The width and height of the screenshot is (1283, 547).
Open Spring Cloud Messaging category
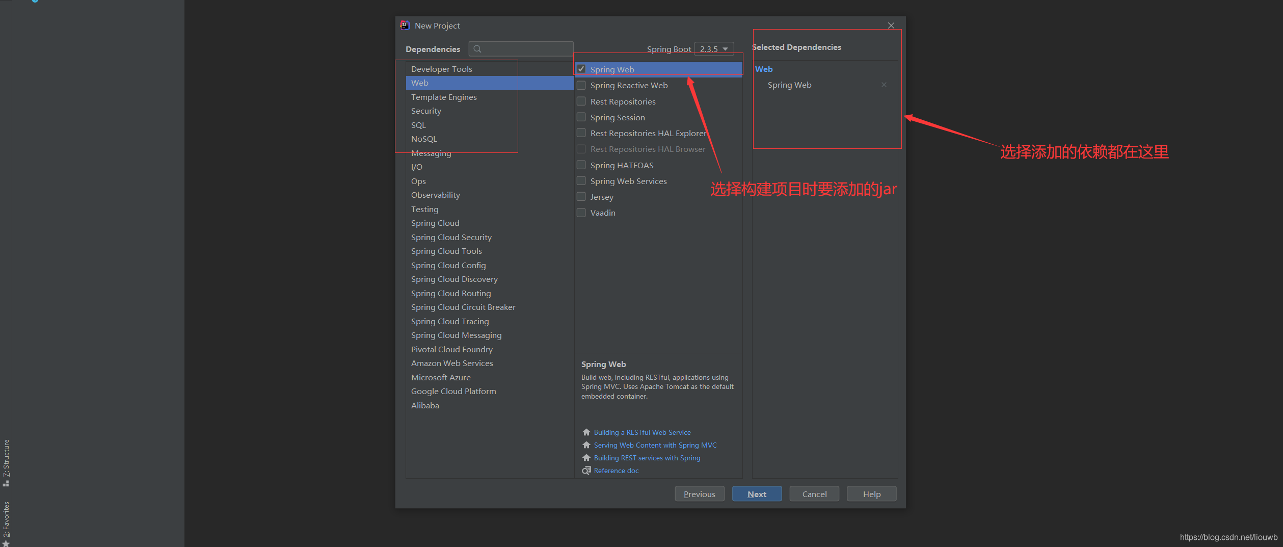490,335
